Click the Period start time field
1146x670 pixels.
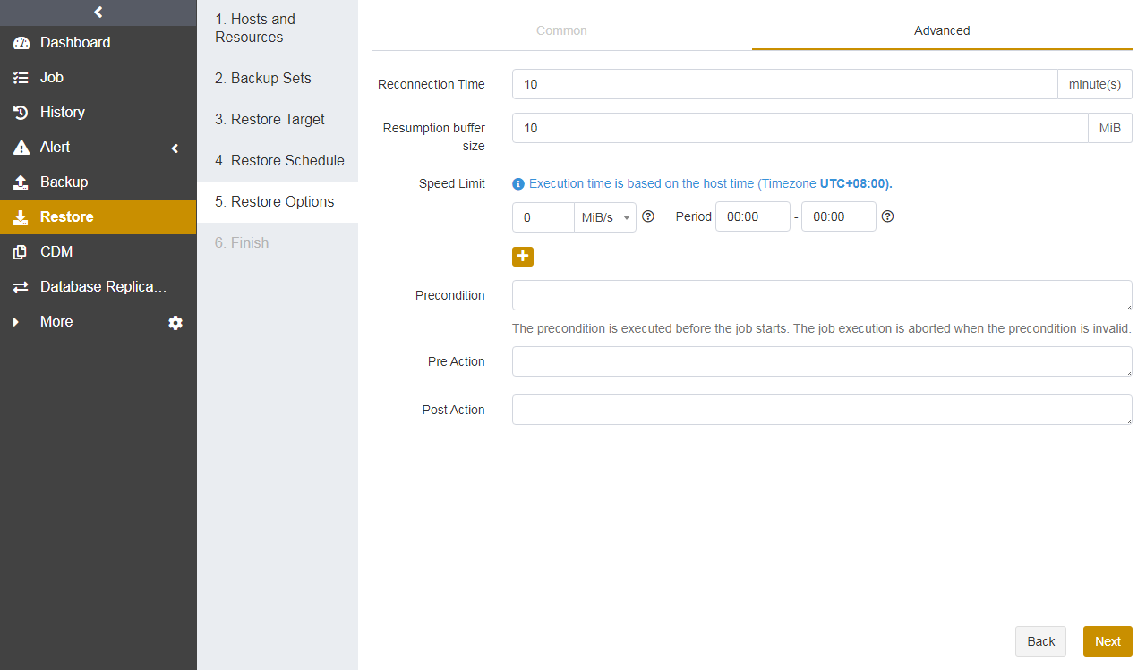tap(752, 217)
